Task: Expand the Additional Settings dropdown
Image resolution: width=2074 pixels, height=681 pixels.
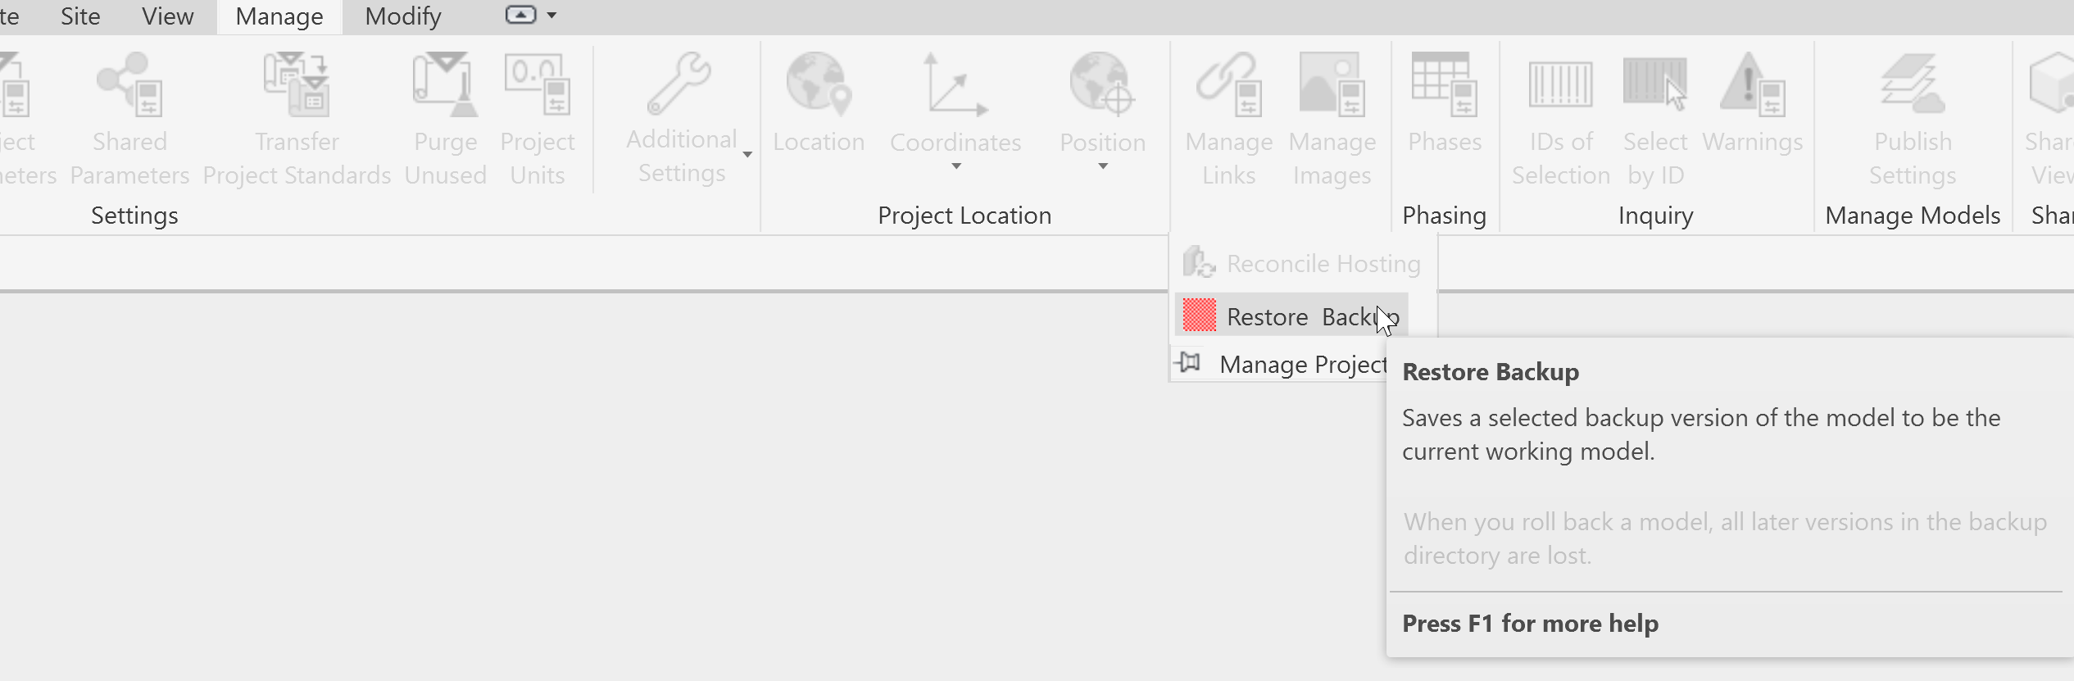Action: point(747,156)
